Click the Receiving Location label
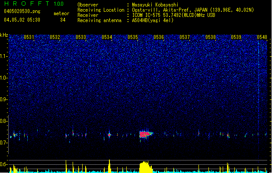The image size is (272, 173). tap(101, 10)
